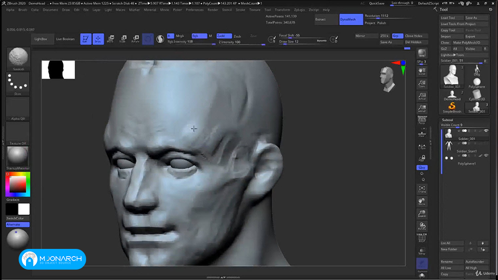
Task: Toggle the DynaMesh button
Action: point(351,19)
